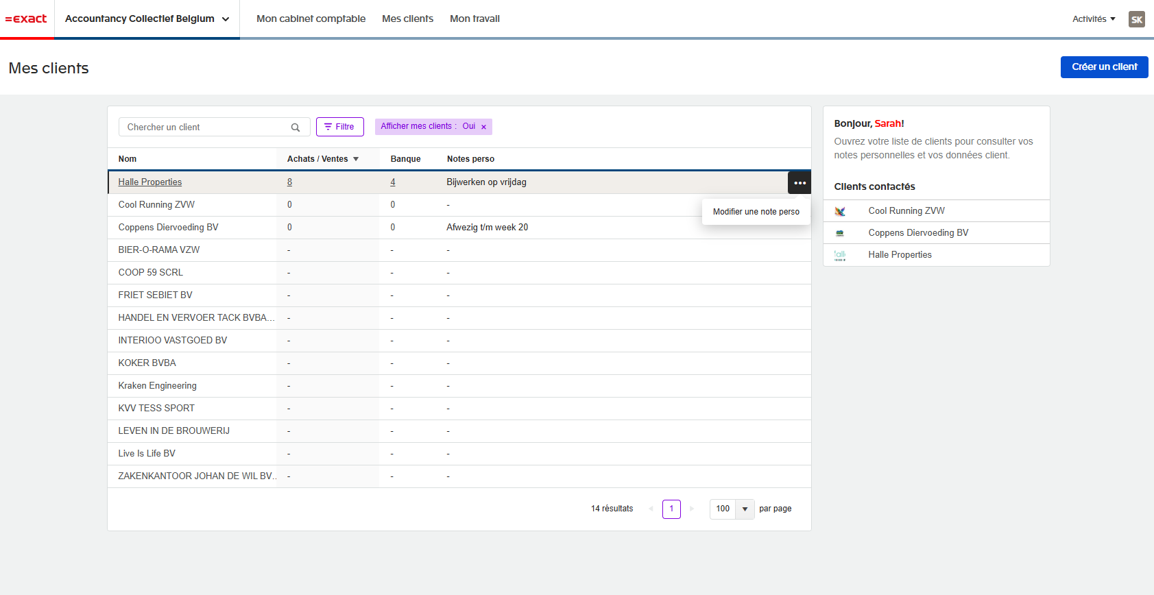Open Accountancy Collectief Belgium company dropdown
Viewport: 1154px width, 595px height.
click(x=147, y=19)
